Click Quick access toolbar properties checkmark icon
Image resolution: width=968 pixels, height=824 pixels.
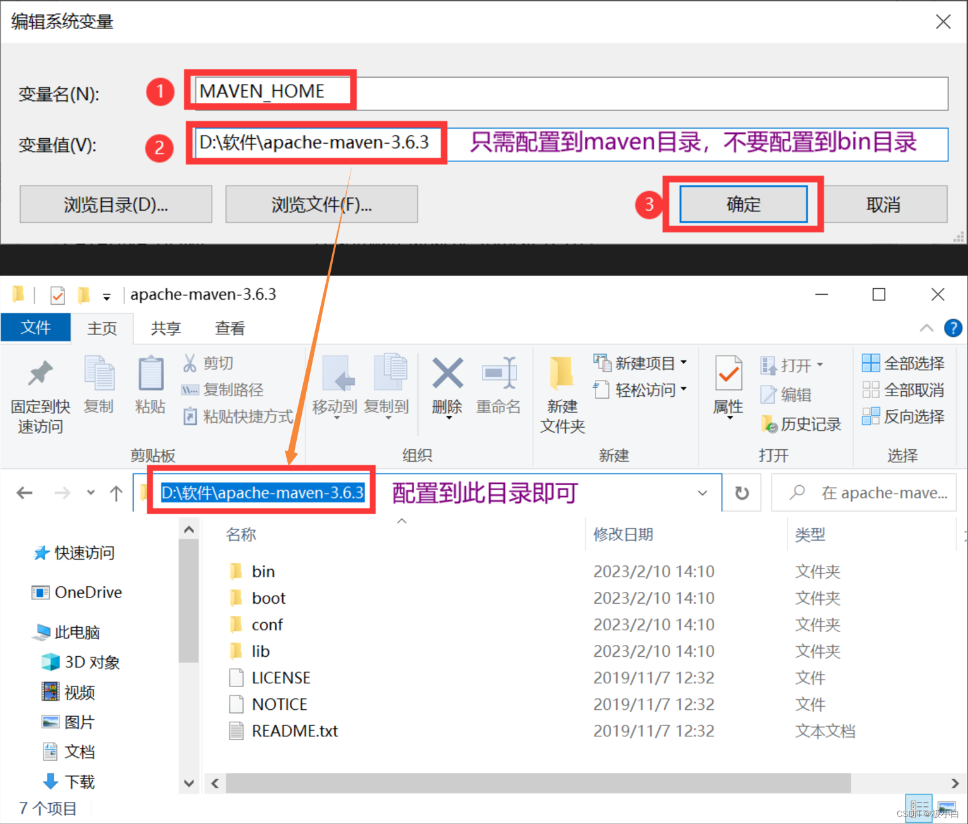pos(57,295)
